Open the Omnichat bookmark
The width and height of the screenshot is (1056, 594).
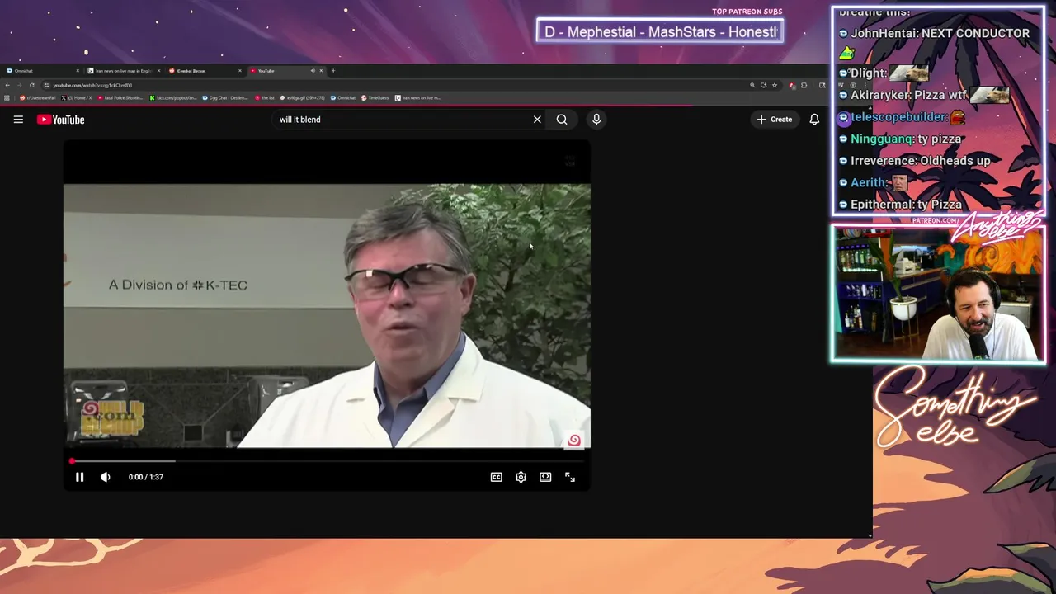(343, 98)
